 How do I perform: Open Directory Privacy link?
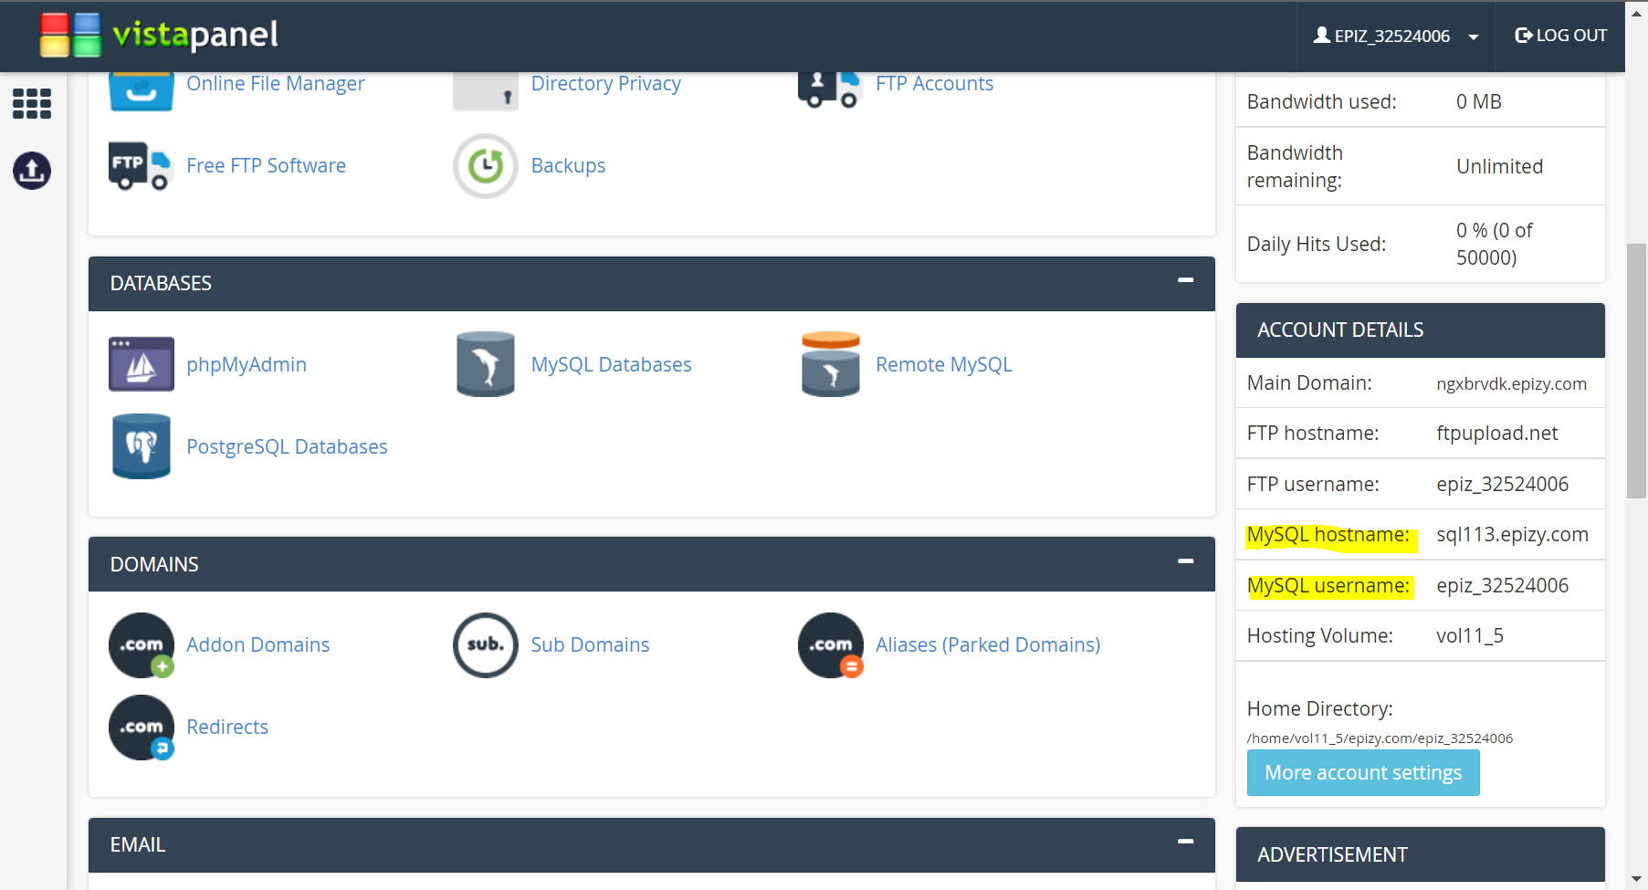coord(606,84)
